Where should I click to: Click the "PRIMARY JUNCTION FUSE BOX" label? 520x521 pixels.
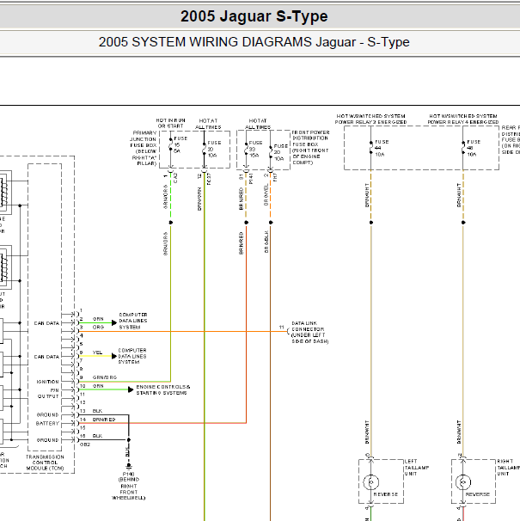click(144, 148)
